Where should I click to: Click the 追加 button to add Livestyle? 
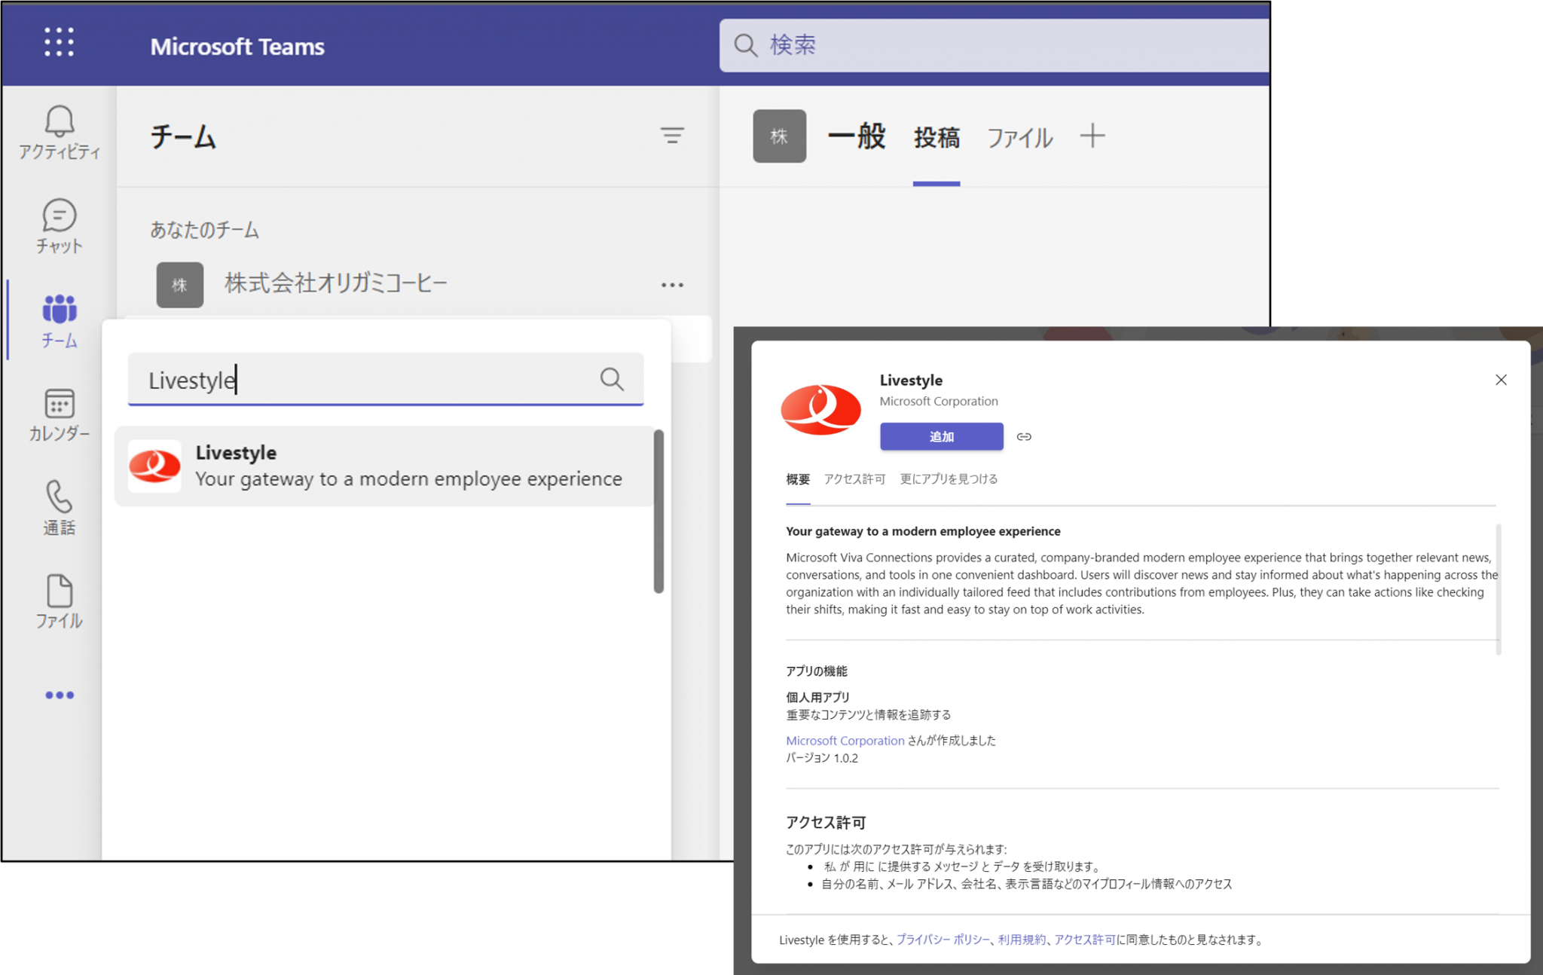(942, 436)
